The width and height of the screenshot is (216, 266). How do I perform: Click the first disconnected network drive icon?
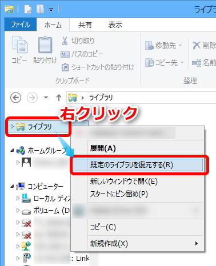point(26,223)
